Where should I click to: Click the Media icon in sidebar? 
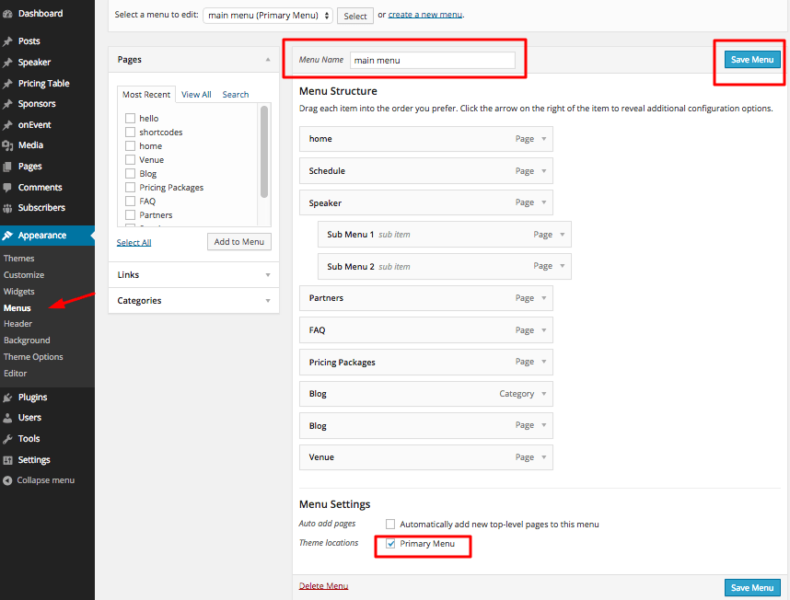point(8,145)
